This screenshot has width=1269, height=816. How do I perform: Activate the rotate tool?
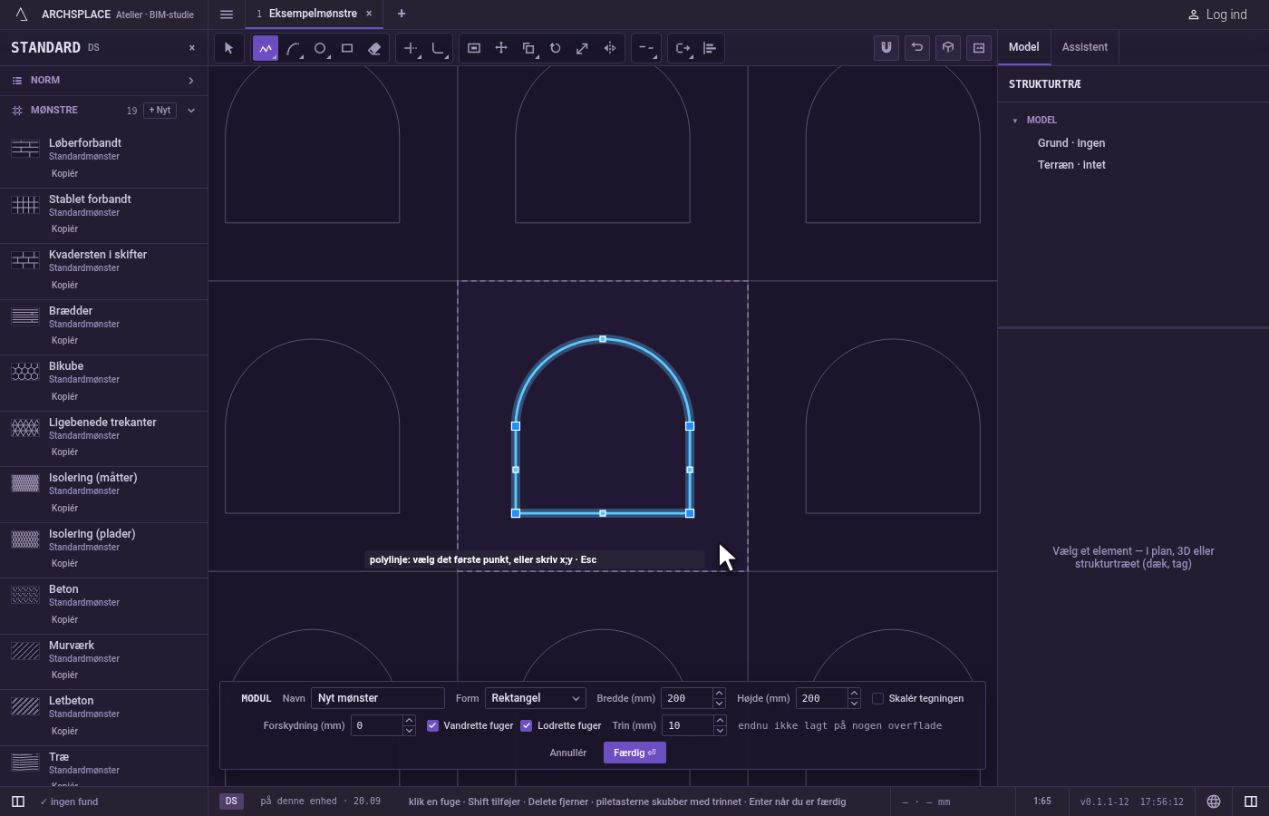pos(556,48)
